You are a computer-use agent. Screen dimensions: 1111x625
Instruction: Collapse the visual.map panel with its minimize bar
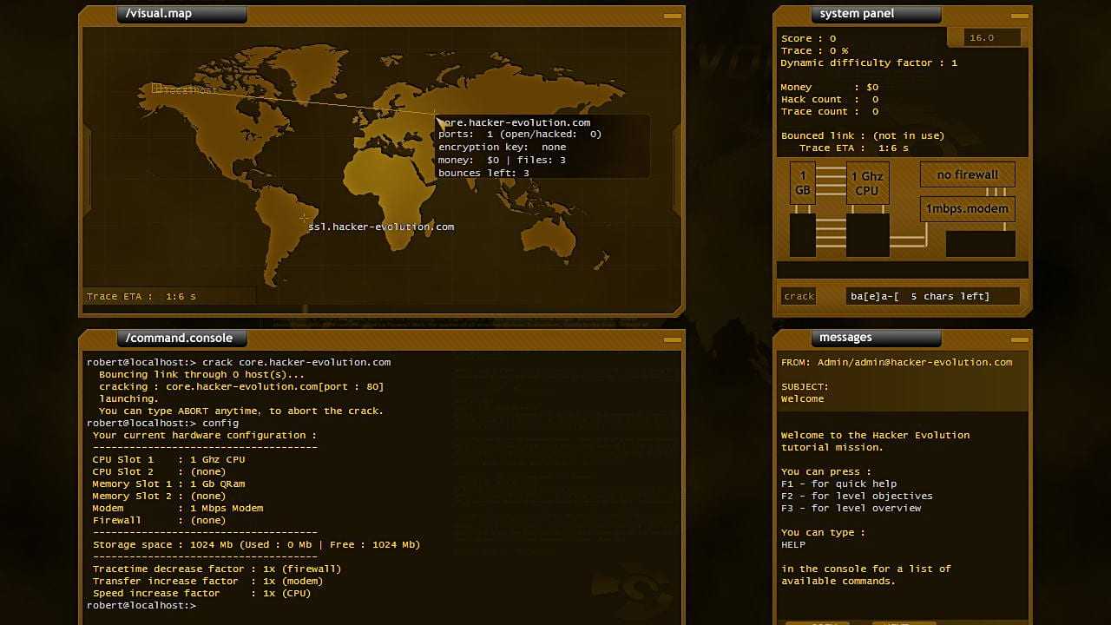(x=673, y=16)
